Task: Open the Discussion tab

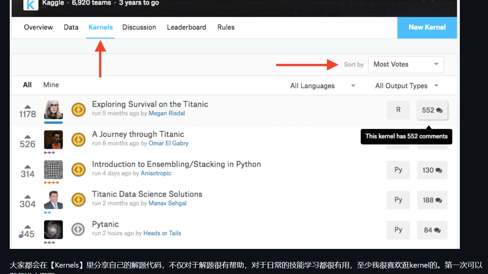Action: coord(139,27)
